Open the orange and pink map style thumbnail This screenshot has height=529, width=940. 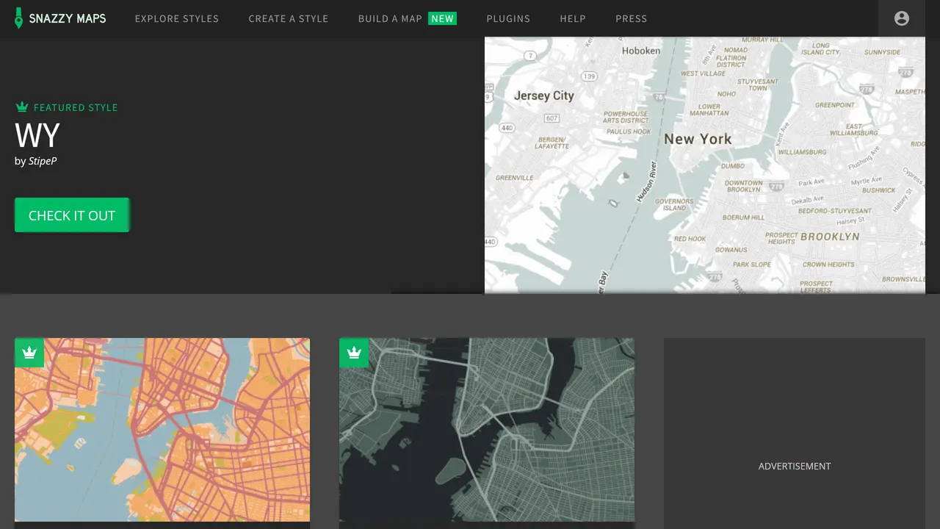[162, 430]
